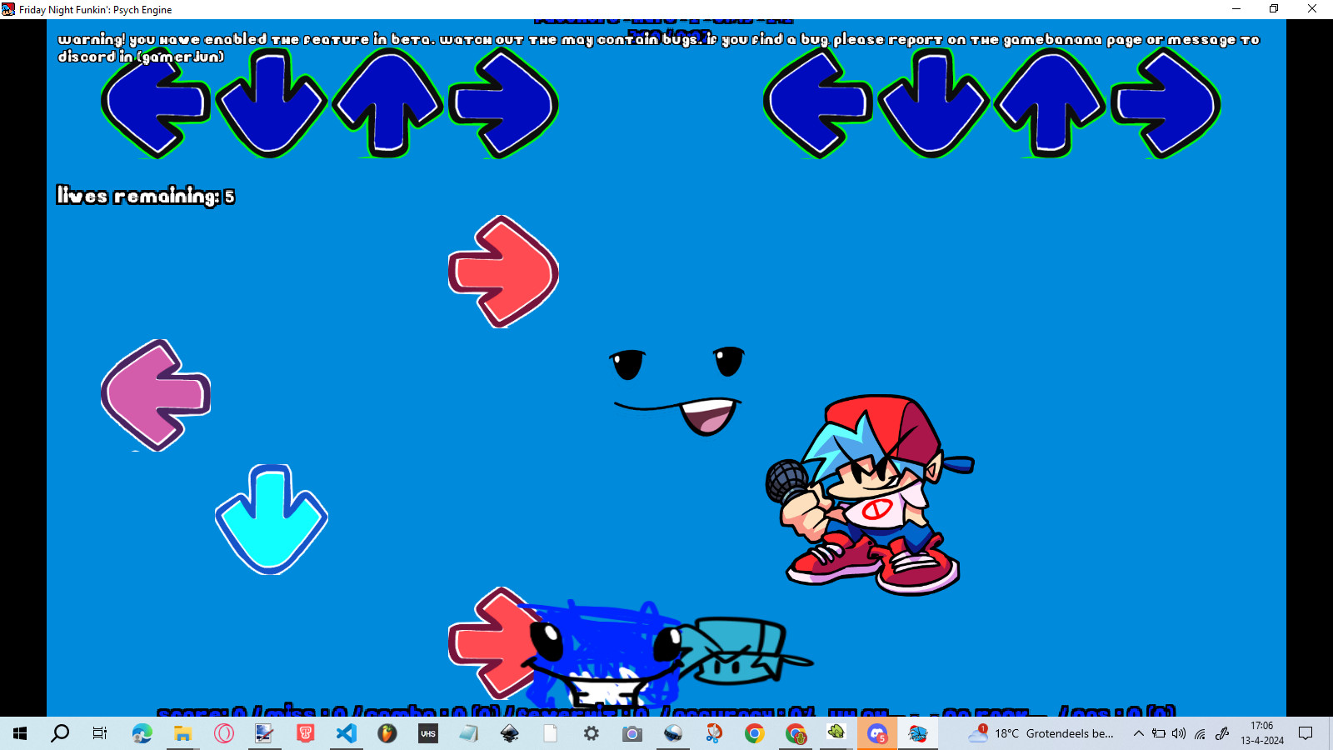
Task: Click the Windows Start button
Action: (x=20, y=733)
